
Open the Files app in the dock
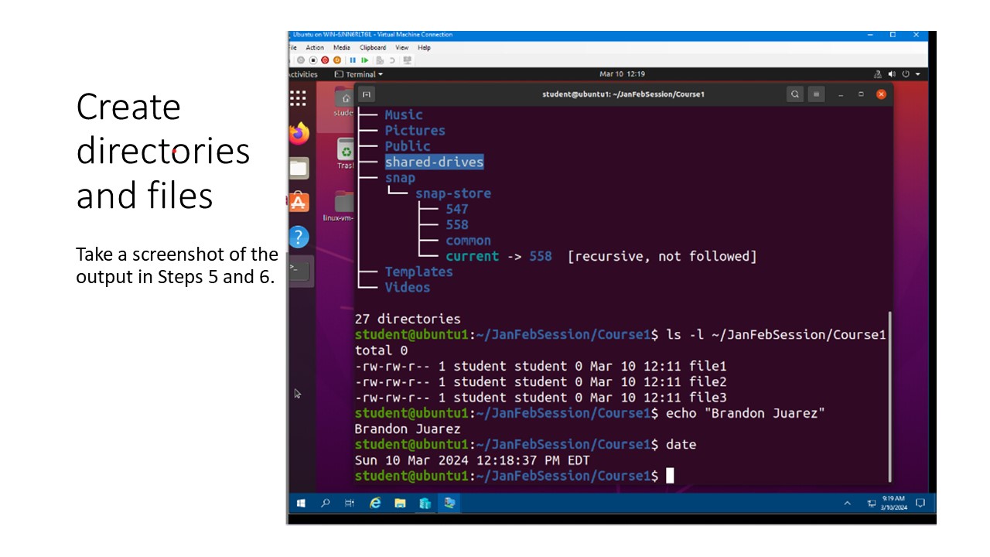(299, 168)
